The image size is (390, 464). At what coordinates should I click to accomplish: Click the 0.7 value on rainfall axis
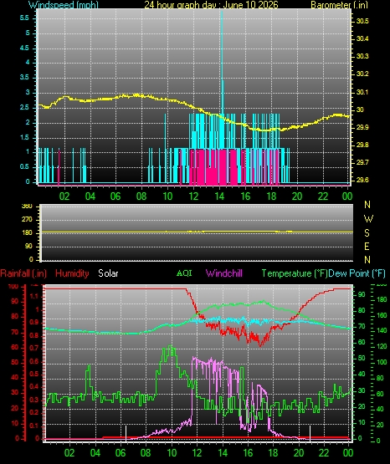34,348
